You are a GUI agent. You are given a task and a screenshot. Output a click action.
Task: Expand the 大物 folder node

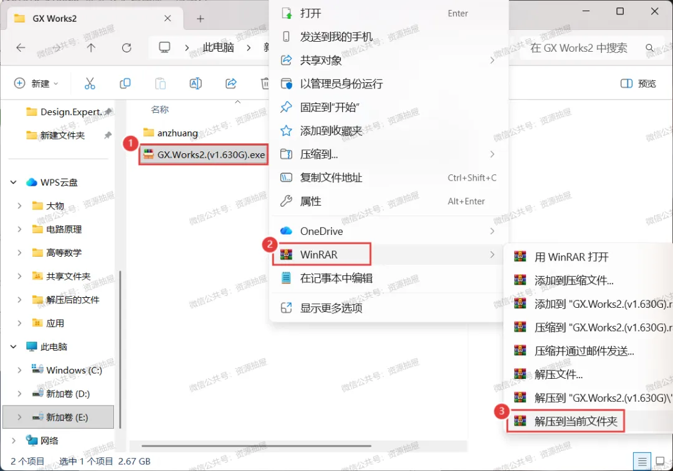[19, 206]
